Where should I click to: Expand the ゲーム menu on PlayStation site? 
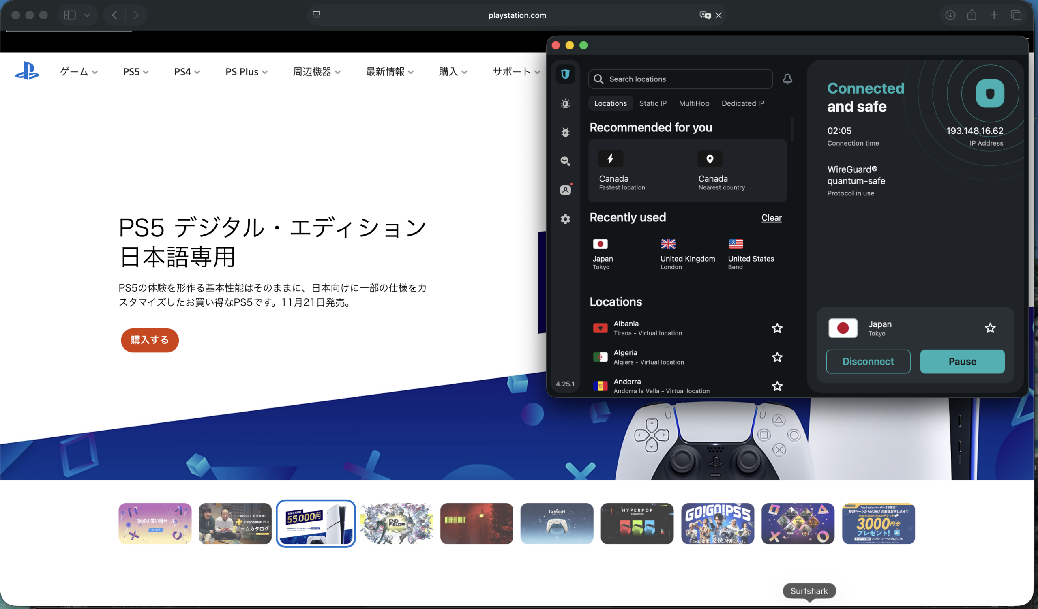(x=79, y=72)
